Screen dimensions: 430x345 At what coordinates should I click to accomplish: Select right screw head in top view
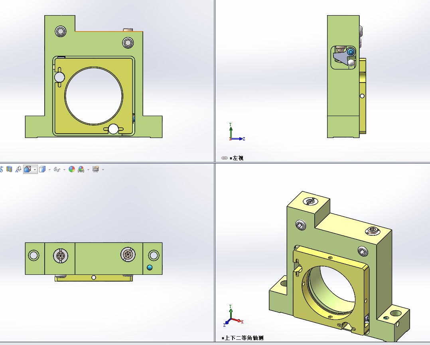click(x=128, y=254)
